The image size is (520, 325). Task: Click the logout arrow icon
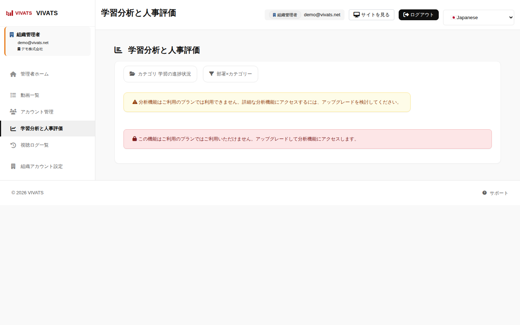tap(406, 15)
